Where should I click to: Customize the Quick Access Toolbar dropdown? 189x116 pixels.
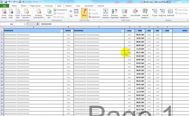coord(23,2)
